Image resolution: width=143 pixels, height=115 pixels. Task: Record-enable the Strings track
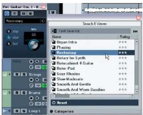tap(31, 80)
